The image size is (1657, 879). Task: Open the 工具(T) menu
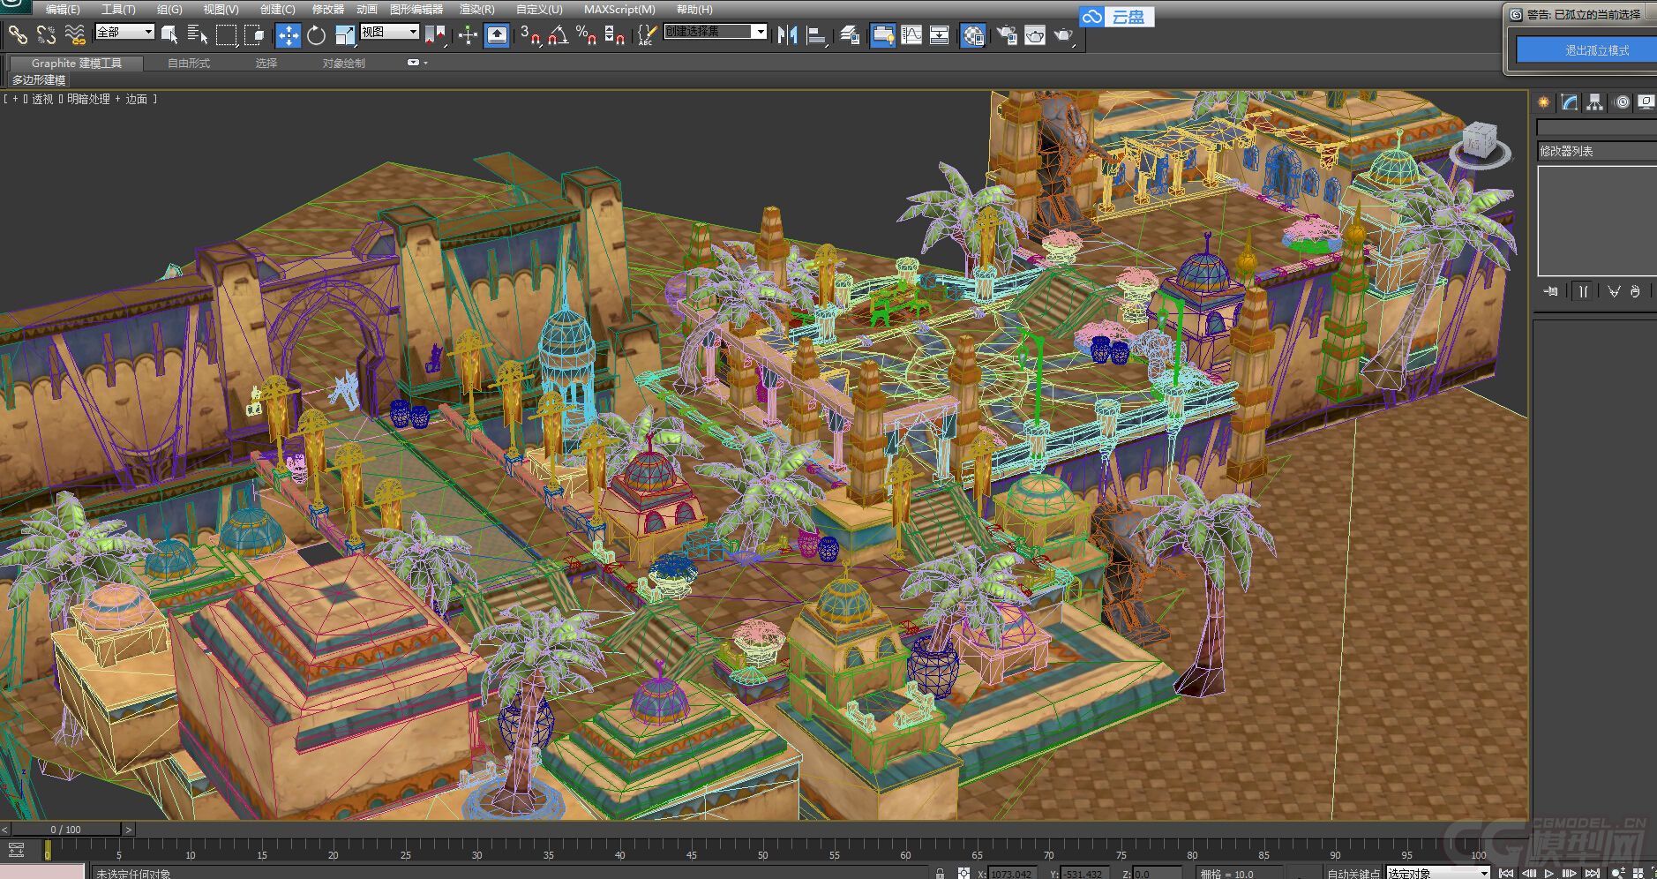pos(118,9)
